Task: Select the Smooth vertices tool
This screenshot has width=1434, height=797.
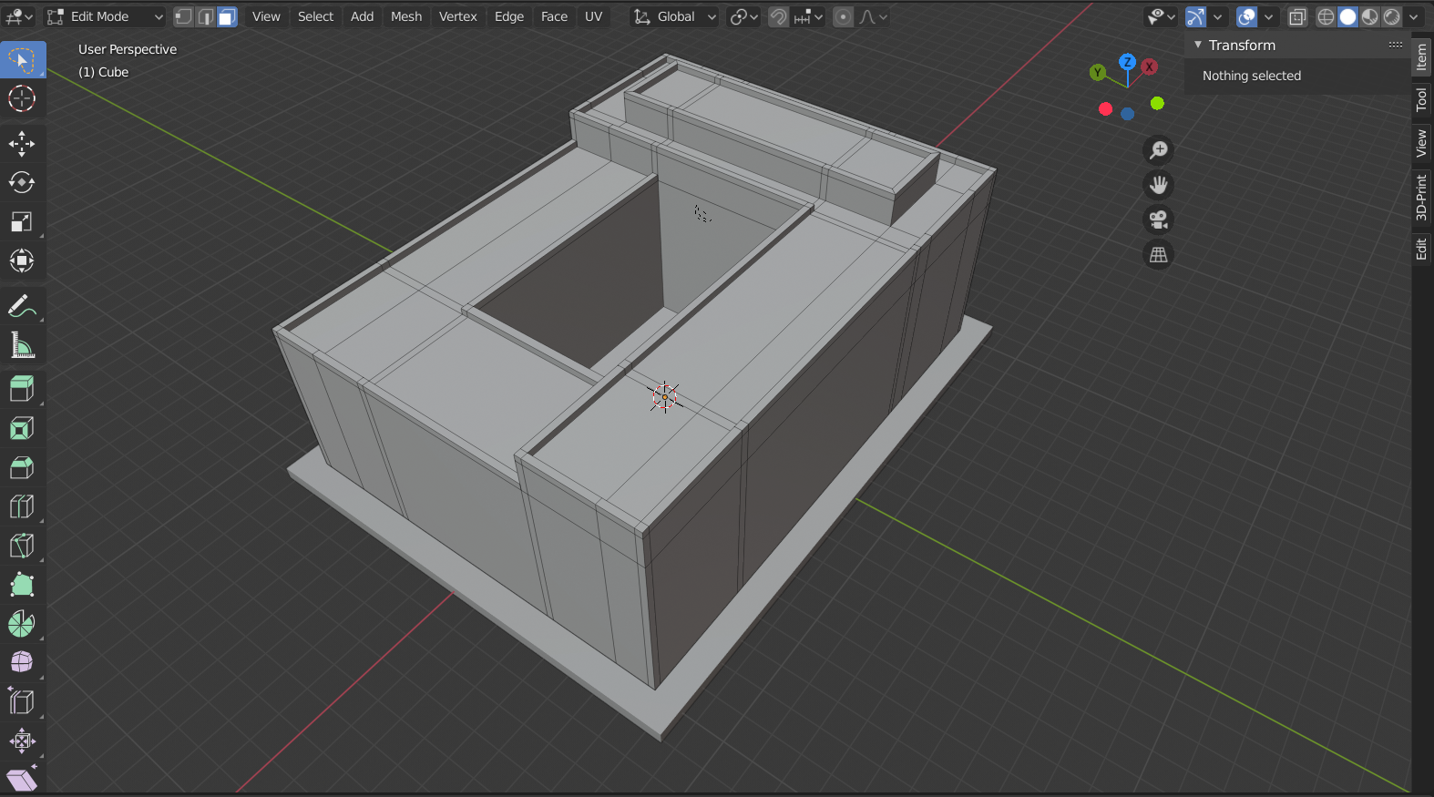Action: click(22, 662)
